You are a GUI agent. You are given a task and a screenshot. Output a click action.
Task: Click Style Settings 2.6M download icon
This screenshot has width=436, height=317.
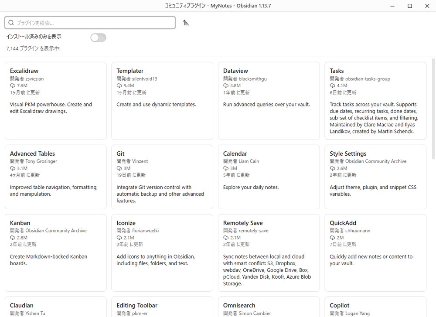click(332, 168)
